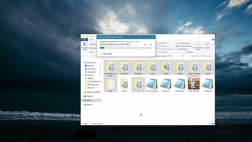Go up one folder level
This screenshot has width=252, height=142.
pyautogui.click(x=93, y=56)
